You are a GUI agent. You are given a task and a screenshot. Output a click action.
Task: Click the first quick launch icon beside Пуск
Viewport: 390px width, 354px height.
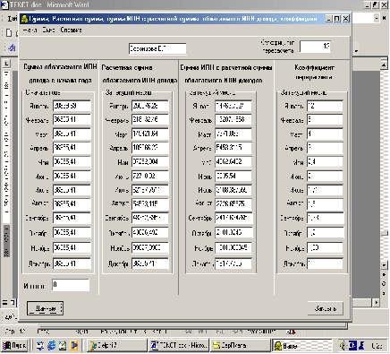click(x=40, y=346)
